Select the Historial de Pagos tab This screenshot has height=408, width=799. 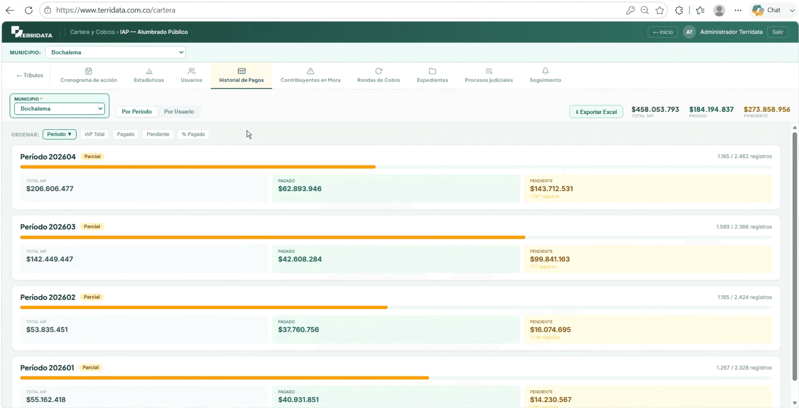(x=241, y=75)
